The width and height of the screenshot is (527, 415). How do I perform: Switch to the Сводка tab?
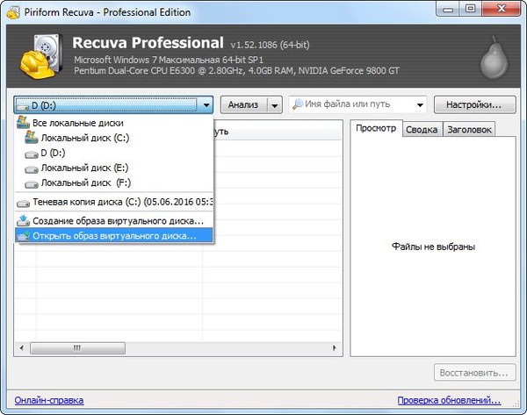(421, 129)
